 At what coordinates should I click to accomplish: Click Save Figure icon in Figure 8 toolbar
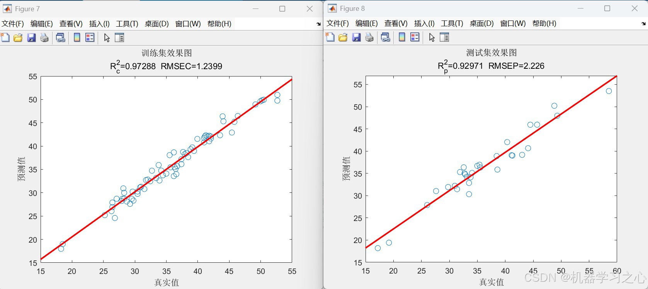pos(356,37)
